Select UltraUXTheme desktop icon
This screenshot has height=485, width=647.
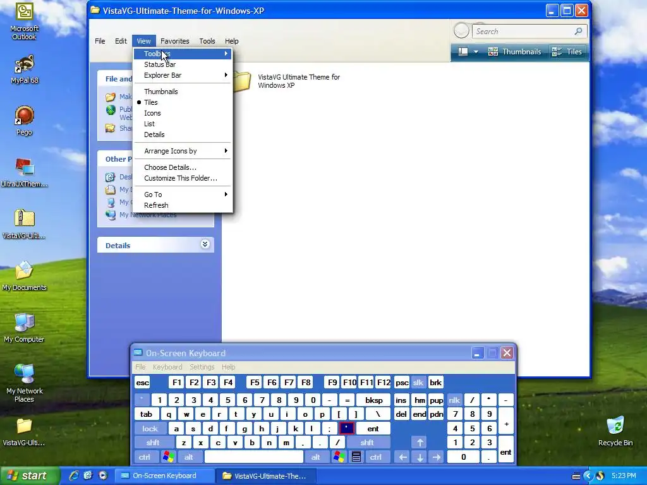pos(24,172)
